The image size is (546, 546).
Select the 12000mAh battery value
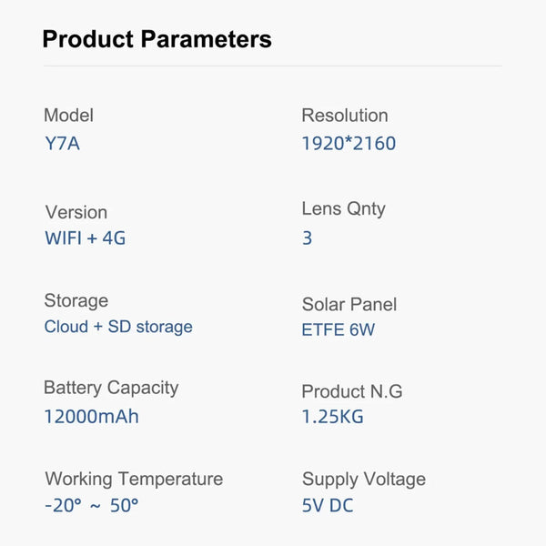tap(91, 417)
